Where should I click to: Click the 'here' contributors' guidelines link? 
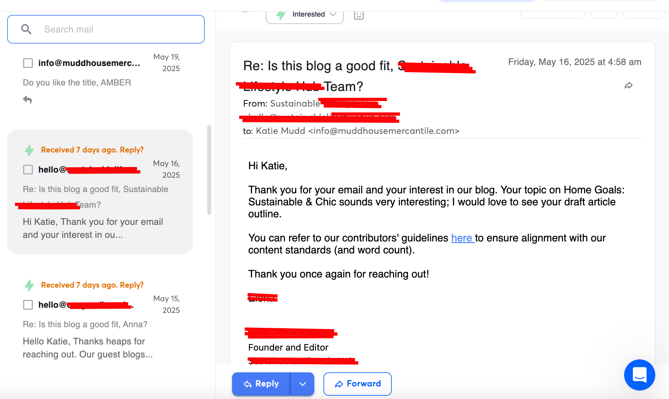[461, 238]
